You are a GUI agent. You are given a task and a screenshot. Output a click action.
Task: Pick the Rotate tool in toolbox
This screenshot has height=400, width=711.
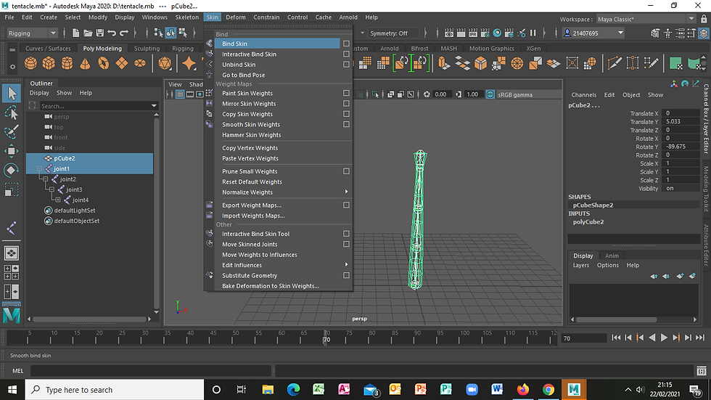coord(12,170)
